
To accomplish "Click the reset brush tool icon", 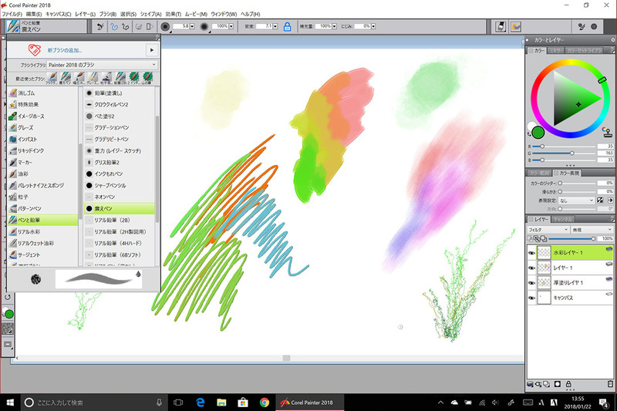I will (x=100, y=26).
